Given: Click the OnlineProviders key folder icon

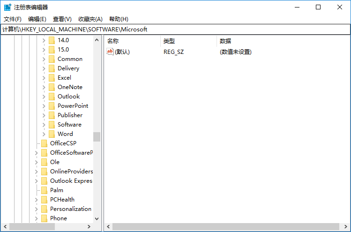Looking at the screenshot, I should [x=45, y=172].
